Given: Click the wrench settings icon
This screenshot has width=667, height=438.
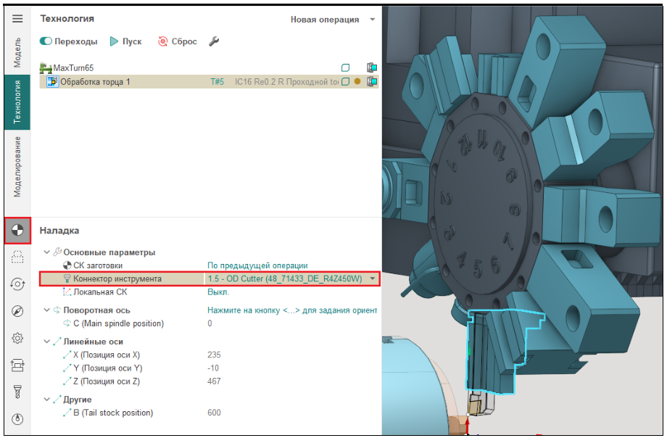Looking at the screenshot, I should click(214, 41).
